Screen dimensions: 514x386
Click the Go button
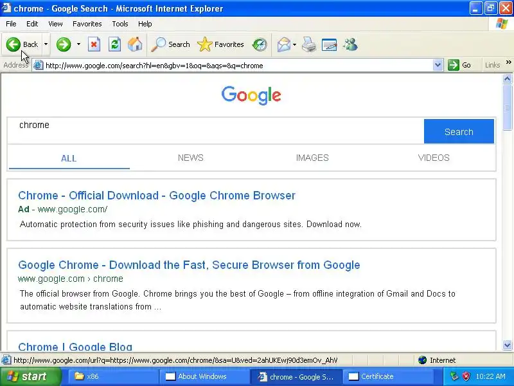pyautogui.click(x=460, y=65)
